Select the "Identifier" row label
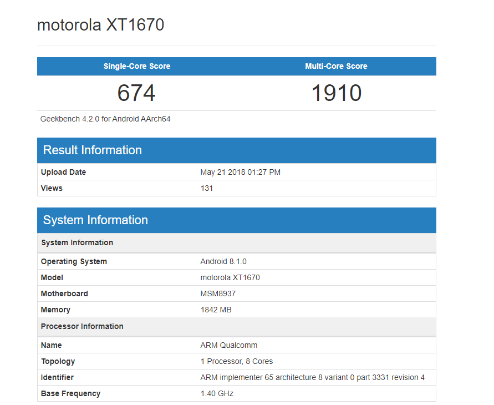The width and height of the screenshot is (494, 405). [57, 377]
